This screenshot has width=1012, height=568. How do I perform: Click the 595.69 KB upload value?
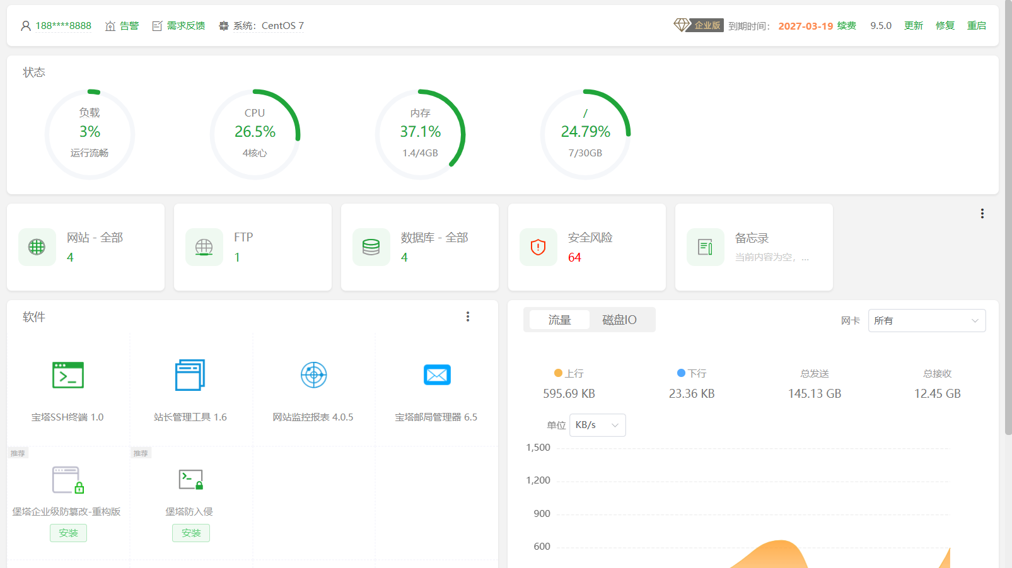pyautogui.click(x=569, y=393)
